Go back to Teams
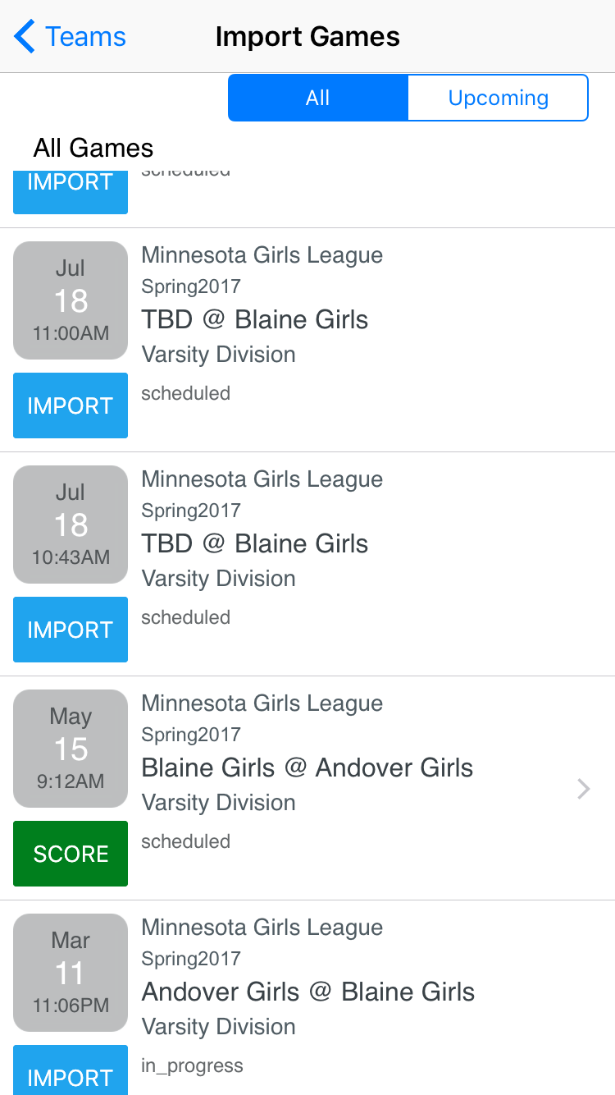615x1095 pixels. click(84, 37)
